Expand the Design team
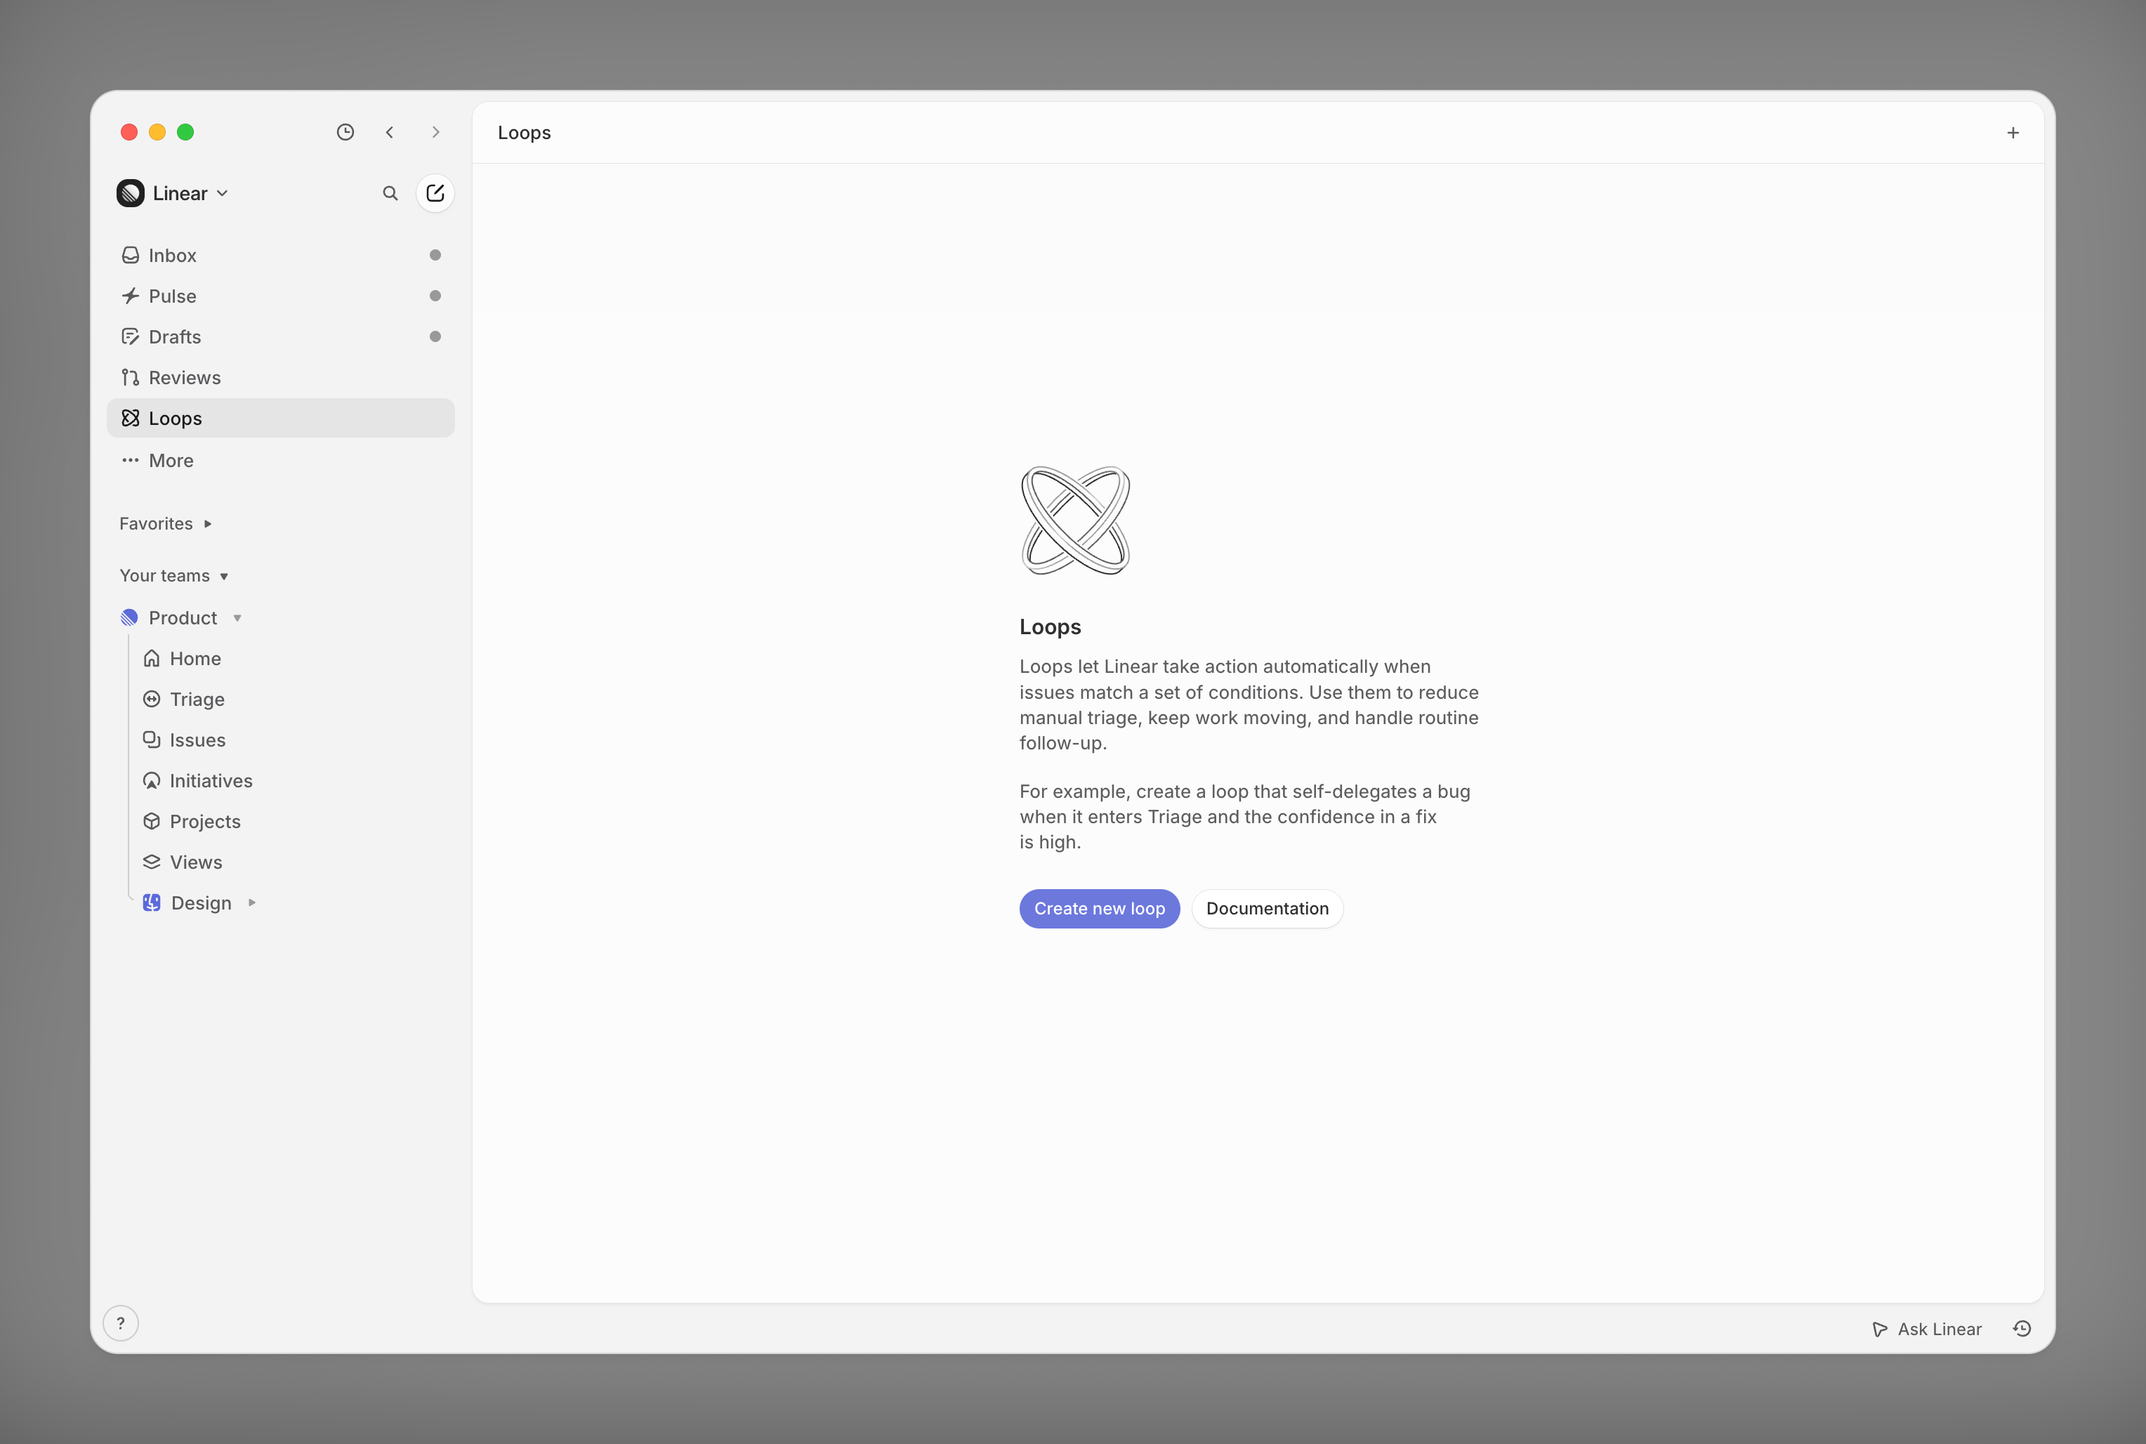This screenshot has width=2146, height=1444. (252, 902)
